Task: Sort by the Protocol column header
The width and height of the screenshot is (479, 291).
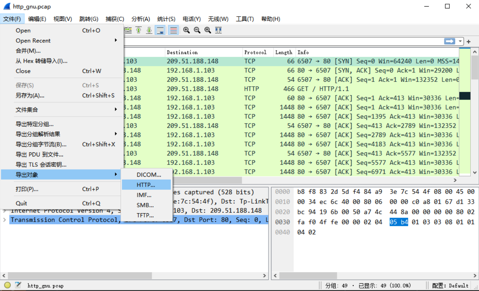Action: tap(258, 52)
